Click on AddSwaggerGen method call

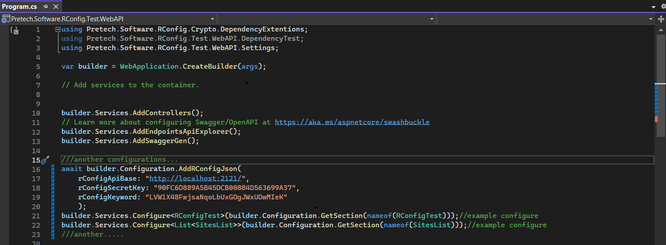[162, 141]
